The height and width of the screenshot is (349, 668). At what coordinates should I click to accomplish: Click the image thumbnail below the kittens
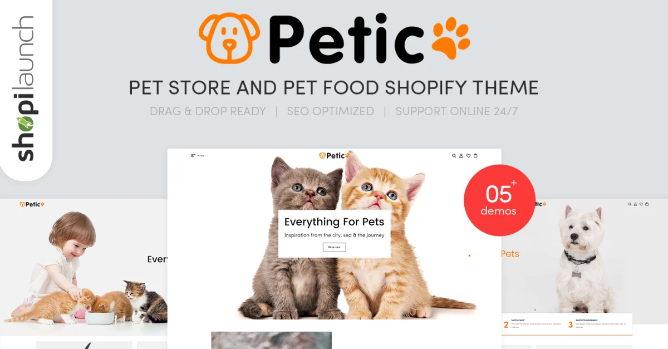(271, 340)
